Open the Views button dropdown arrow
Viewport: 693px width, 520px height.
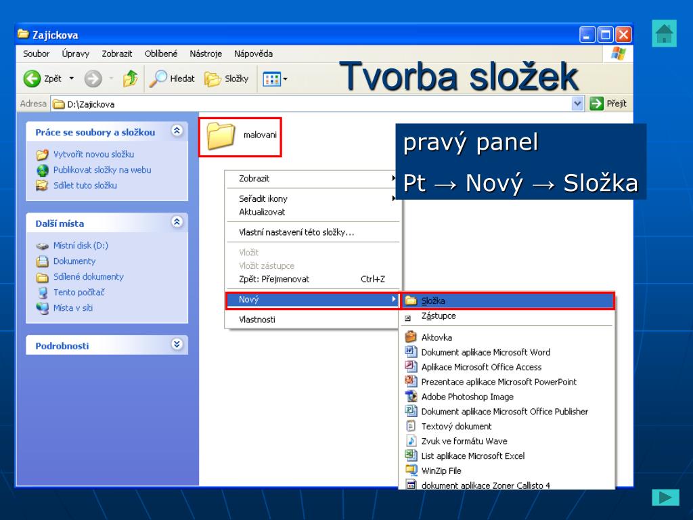286,79
